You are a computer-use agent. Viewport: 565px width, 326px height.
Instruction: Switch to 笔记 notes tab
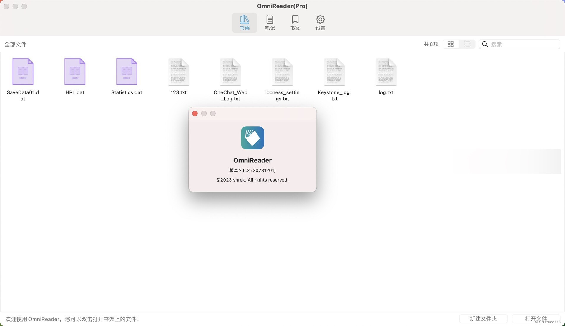pyautogui.click(x=270, y=22)
